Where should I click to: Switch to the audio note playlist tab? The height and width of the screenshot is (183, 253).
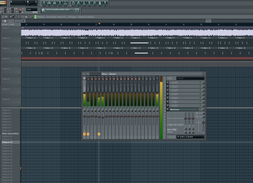click(18, 21)
